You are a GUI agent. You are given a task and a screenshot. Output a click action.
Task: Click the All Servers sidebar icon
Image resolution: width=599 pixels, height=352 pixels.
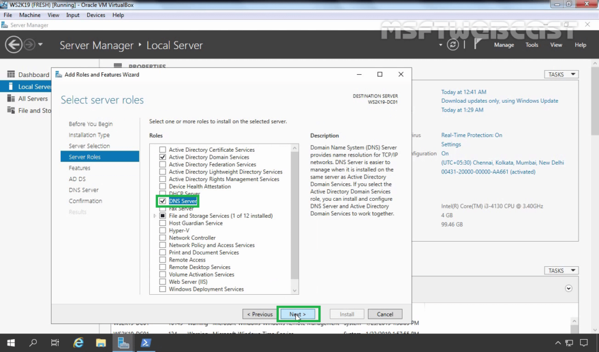(x=11, y=99)
